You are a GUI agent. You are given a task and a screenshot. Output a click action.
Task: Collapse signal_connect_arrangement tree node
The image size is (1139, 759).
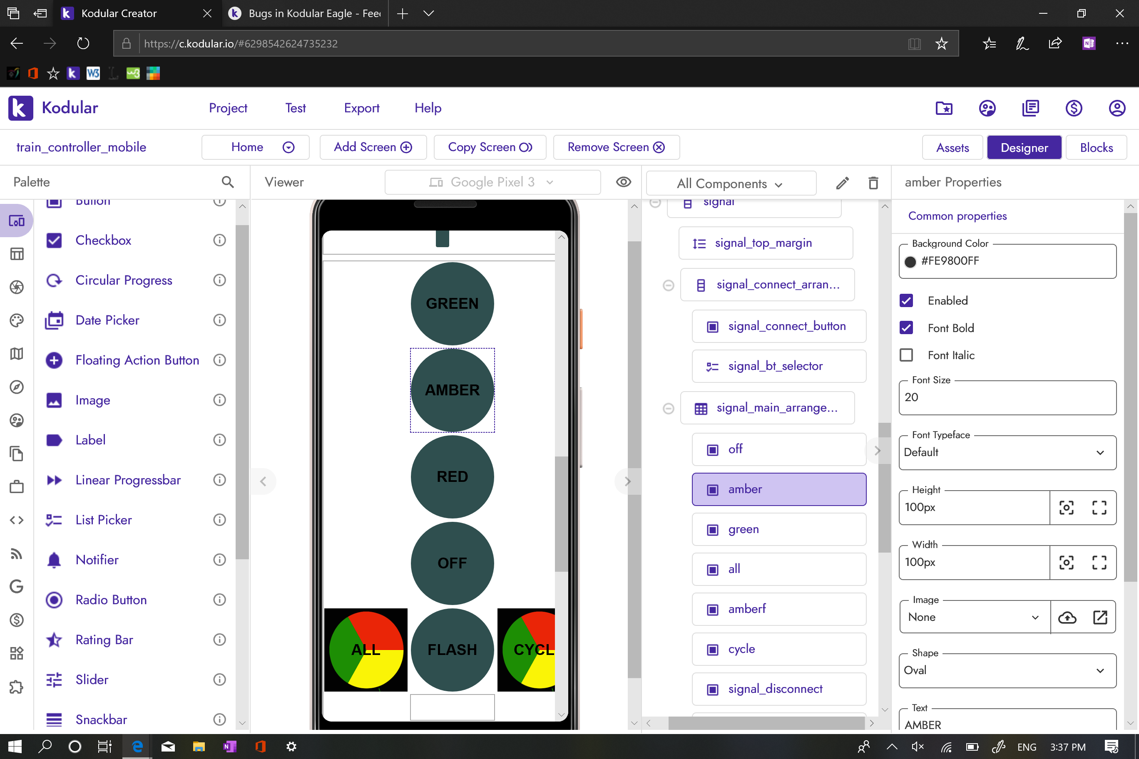pos(668,285)
